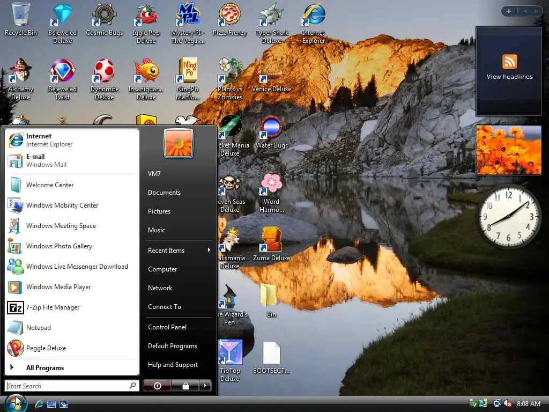Open Pictures from Start menu
549x412 pixels.
click(x=179, y=211)
